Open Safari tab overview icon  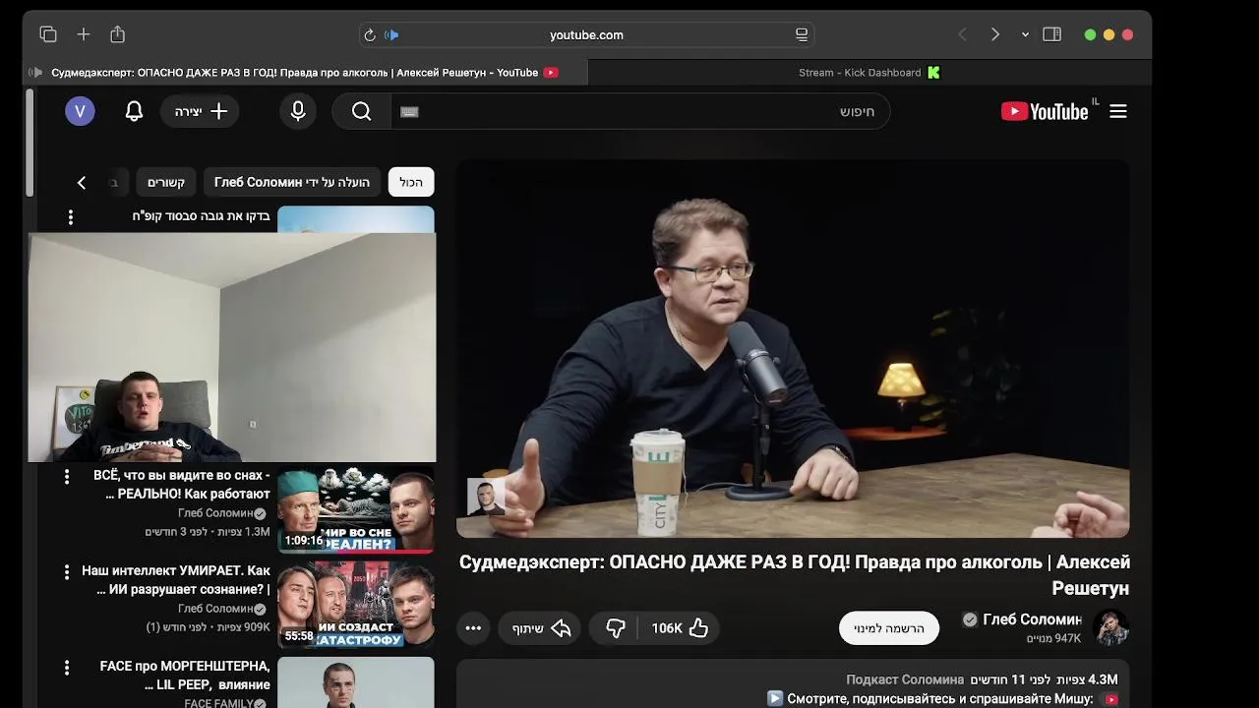[48, 34]
